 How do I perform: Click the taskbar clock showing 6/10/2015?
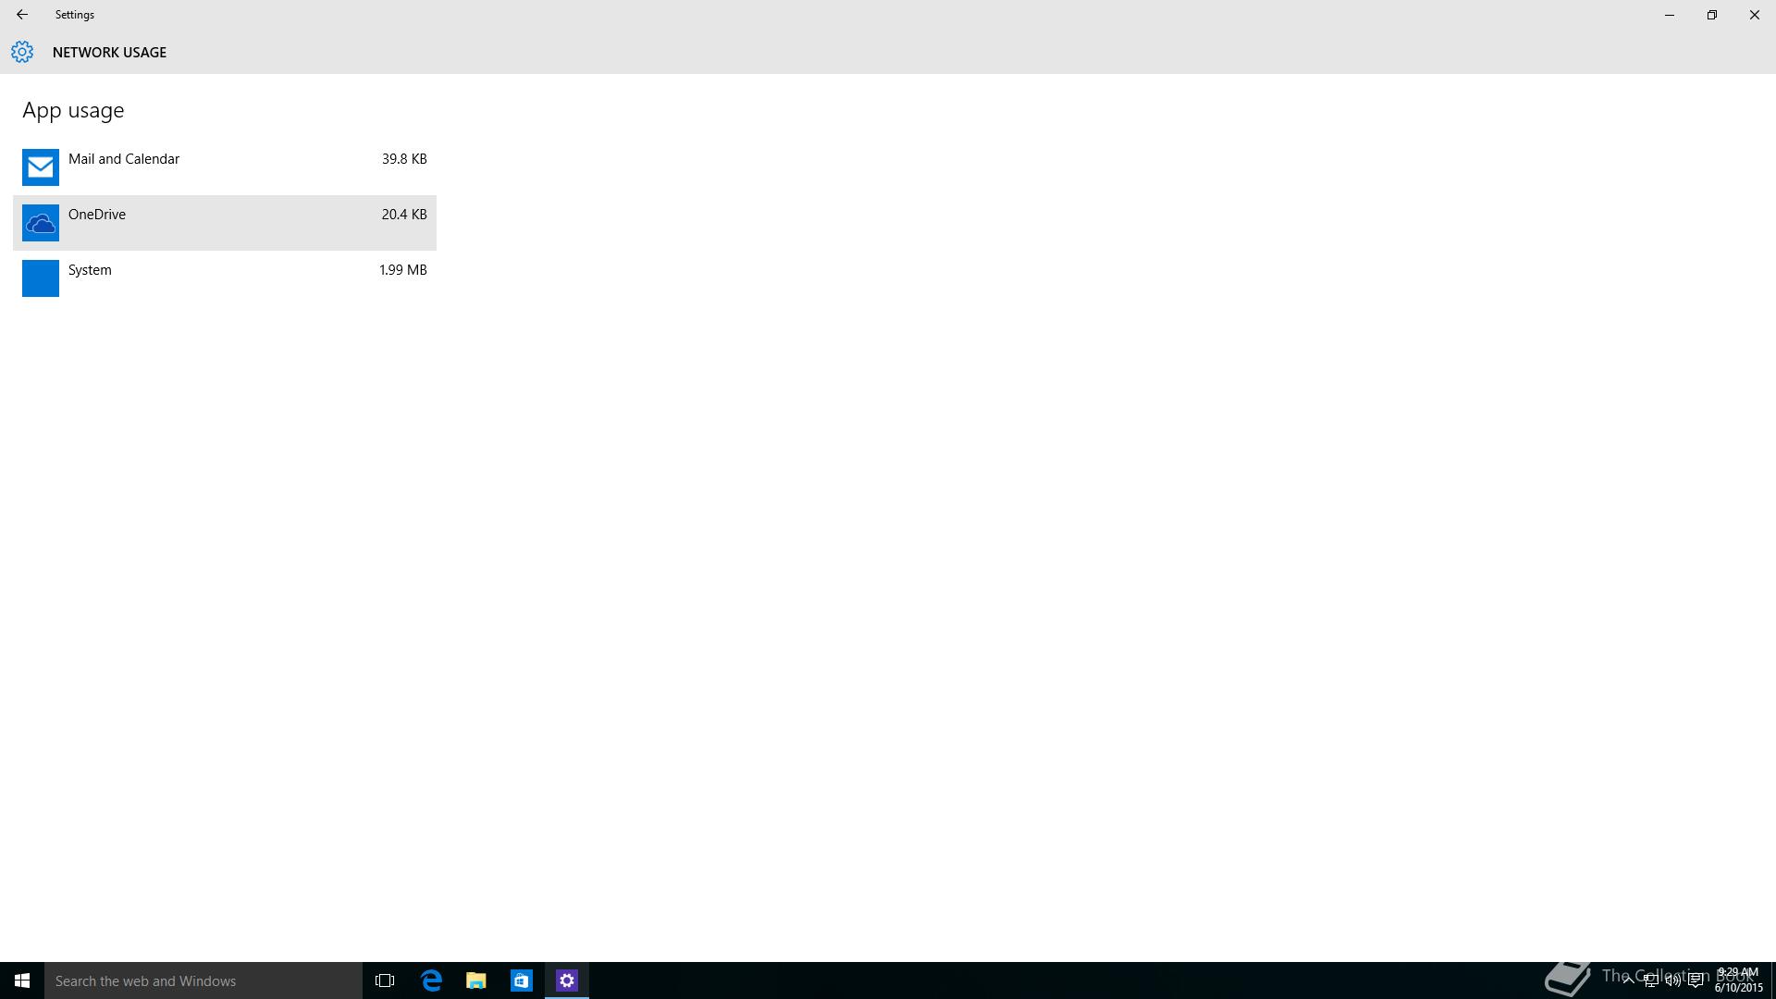[x=1738, y=980]
